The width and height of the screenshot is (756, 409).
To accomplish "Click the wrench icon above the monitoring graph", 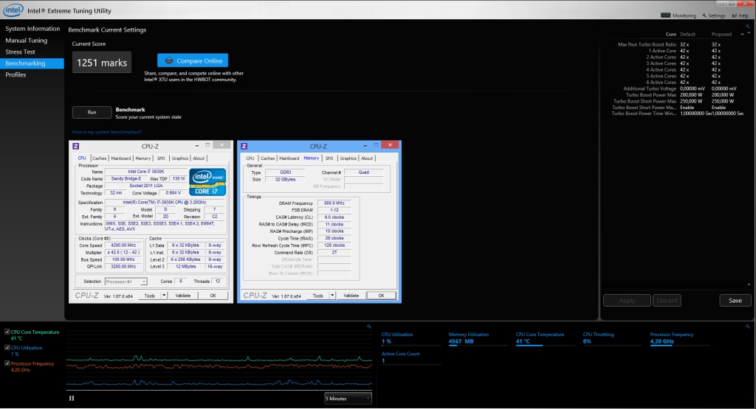I will point(369,326).
